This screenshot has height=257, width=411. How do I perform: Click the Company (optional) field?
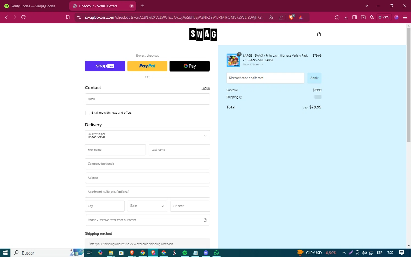point(147,164)
